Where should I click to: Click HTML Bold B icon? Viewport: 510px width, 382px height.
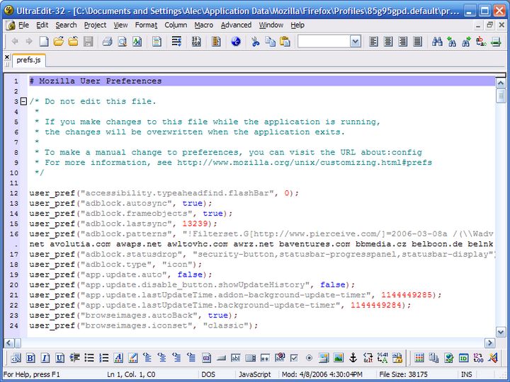click(30, 358)
